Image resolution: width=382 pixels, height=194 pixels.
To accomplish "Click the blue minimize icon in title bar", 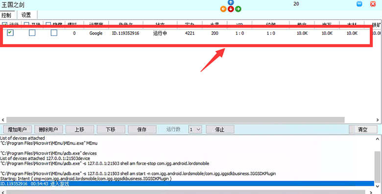I will pos(359,4).
